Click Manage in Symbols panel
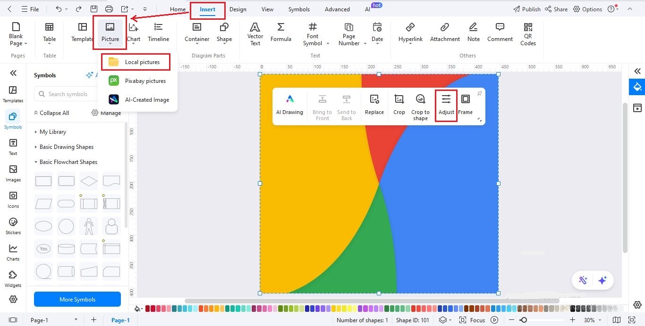The image size is (645, 326). 106,113
